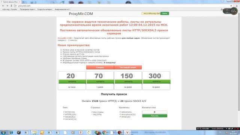Open the 'Американская ист' bookmark
Screen dimensions: 240x135
pos(62,9)
